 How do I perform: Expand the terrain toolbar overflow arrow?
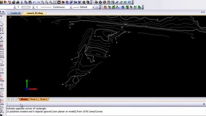click(143, 7)
